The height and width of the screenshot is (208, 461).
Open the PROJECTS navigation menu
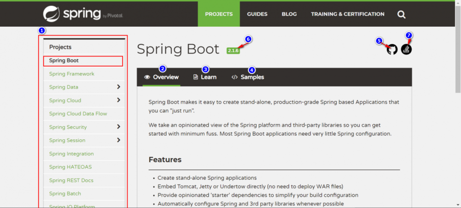pos(219,14)
